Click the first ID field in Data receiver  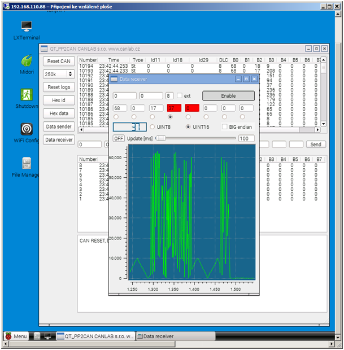coord(125,96)
